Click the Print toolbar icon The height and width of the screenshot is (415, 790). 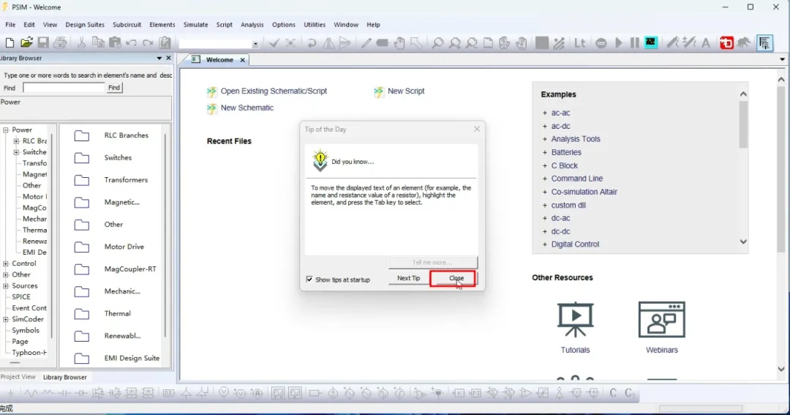point(60,43)
